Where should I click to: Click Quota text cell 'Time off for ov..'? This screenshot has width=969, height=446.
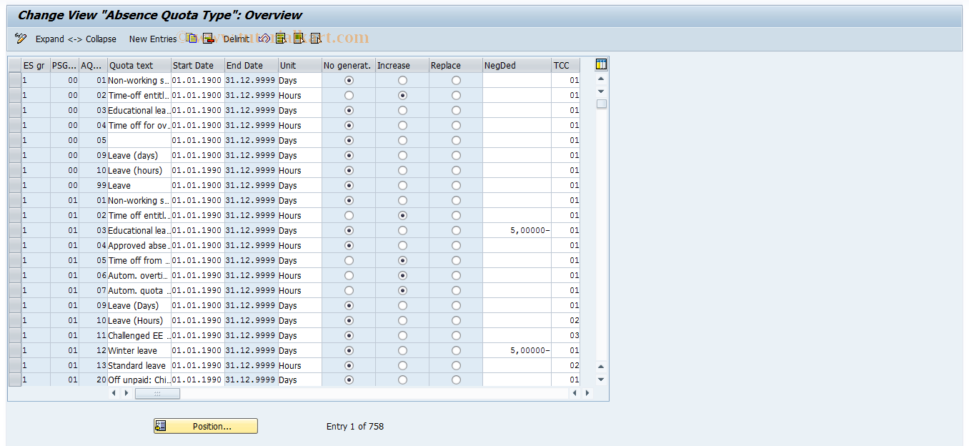[139, 125]
